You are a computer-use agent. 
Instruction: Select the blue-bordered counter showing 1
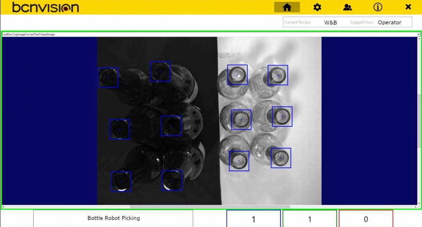253,219
